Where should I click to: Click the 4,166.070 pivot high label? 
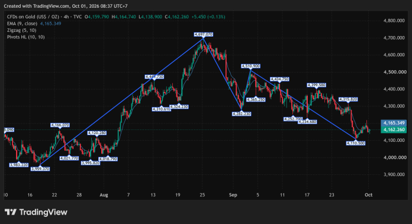click(x=60, y=125)
